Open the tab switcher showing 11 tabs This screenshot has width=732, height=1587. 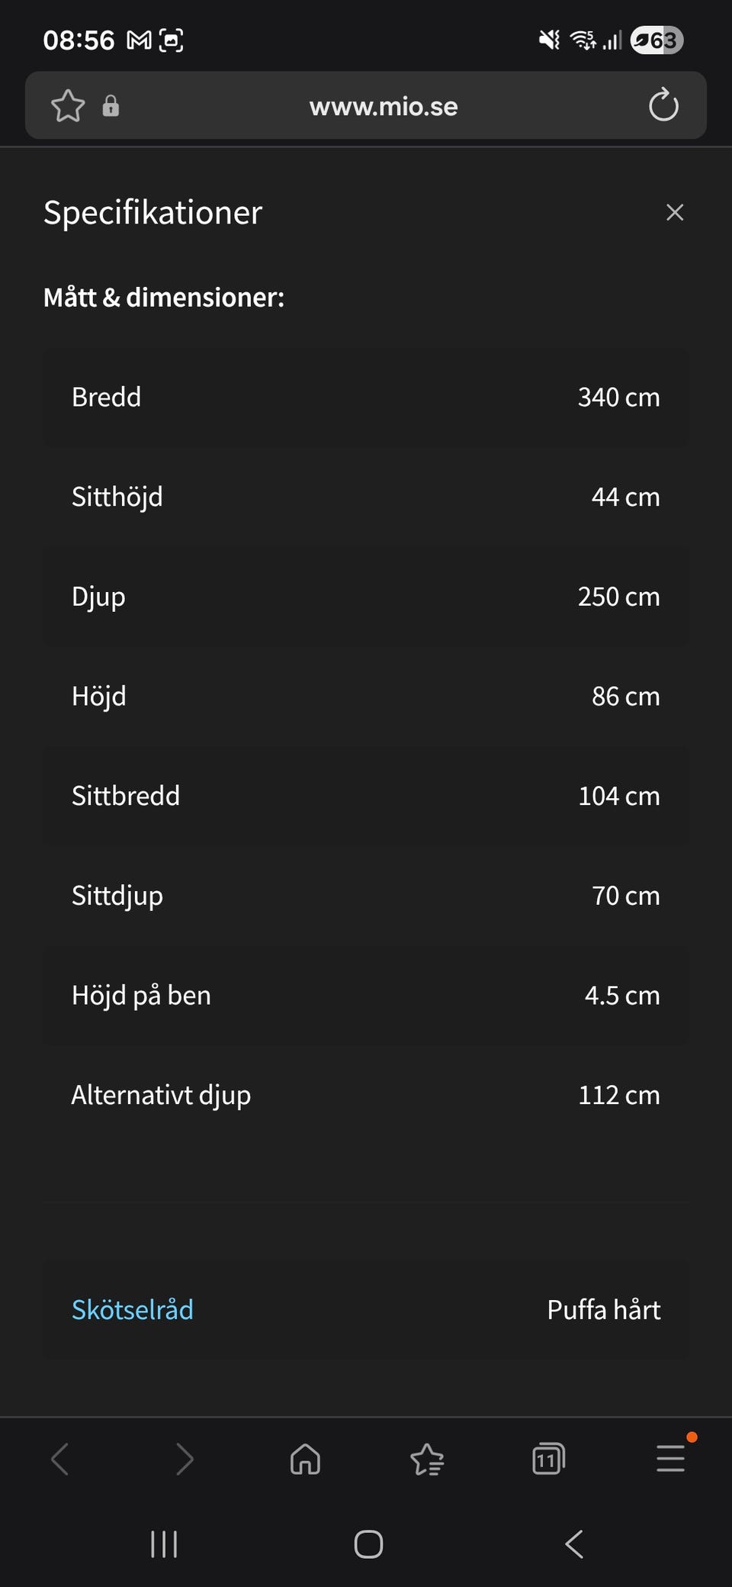pyautogui.click(x=548, y=1459)
